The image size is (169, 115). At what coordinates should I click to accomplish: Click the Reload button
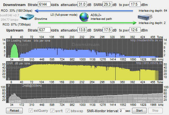(x=14, y=111)
